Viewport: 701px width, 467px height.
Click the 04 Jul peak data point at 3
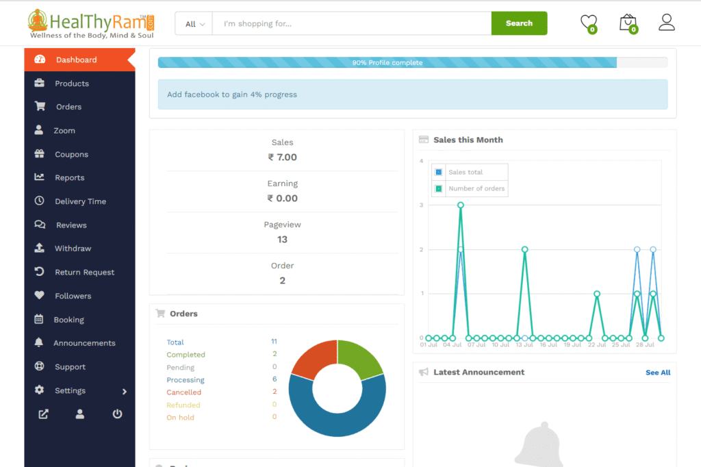[461, 205]
